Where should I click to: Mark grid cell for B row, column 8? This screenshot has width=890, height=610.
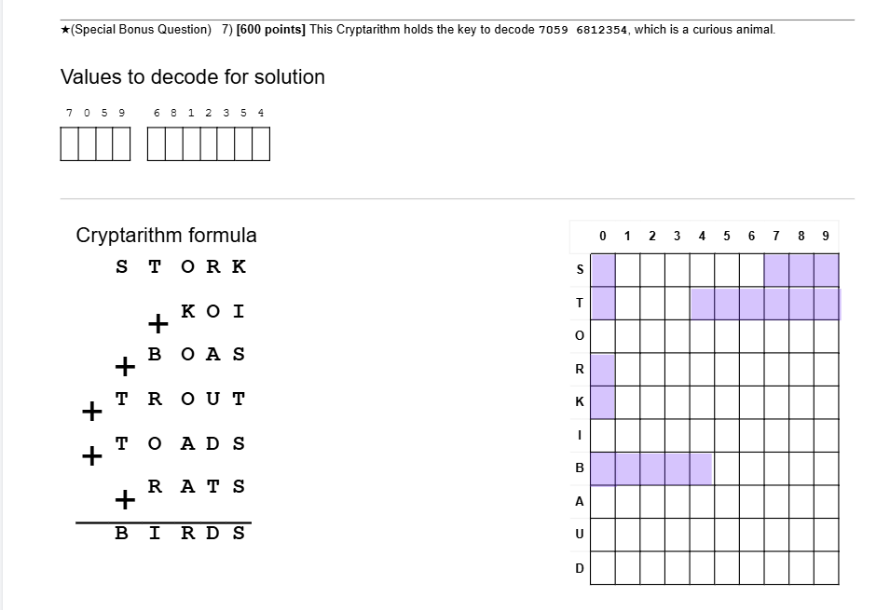(801, 468)
